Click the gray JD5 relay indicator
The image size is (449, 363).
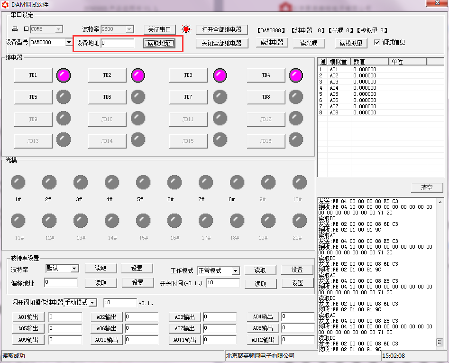[63, 97]
